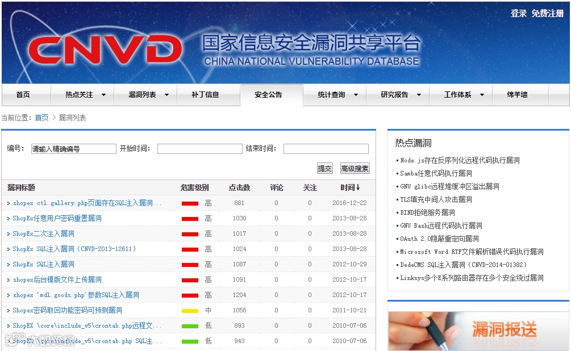571x351 pixels.
Task: Expand the 漏洞列表 dropdown arrow
Action: point(167,95)
